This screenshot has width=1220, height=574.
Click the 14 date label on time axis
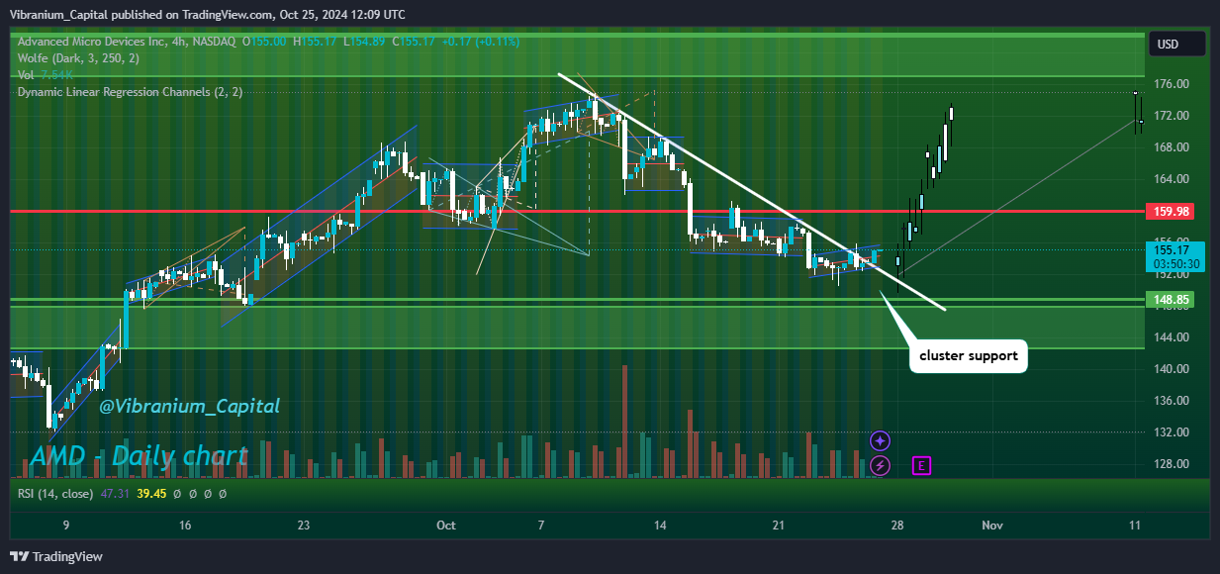tap(660, 526)
